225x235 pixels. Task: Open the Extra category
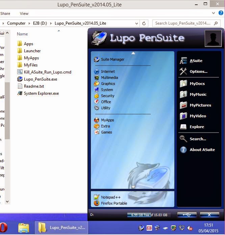(x=102, y=126)
